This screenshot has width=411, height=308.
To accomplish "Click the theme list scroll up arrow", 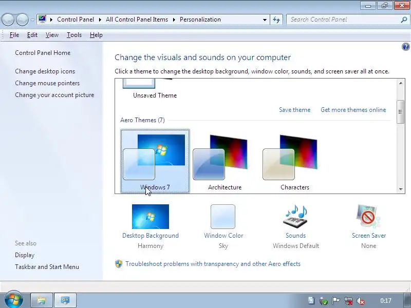I will coord(401,83).
